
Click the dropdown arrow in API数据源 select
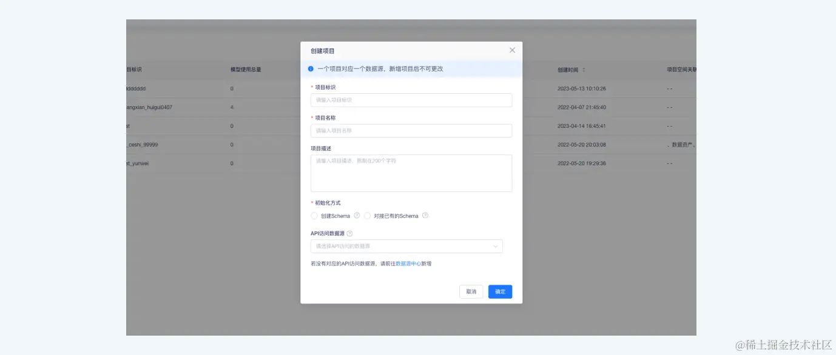(x=495, y=247)
